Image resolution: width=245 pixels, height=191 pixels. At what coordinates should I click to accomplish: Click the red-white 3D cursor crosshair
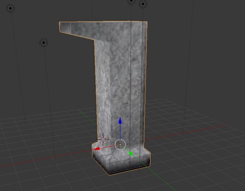[103, 139]
